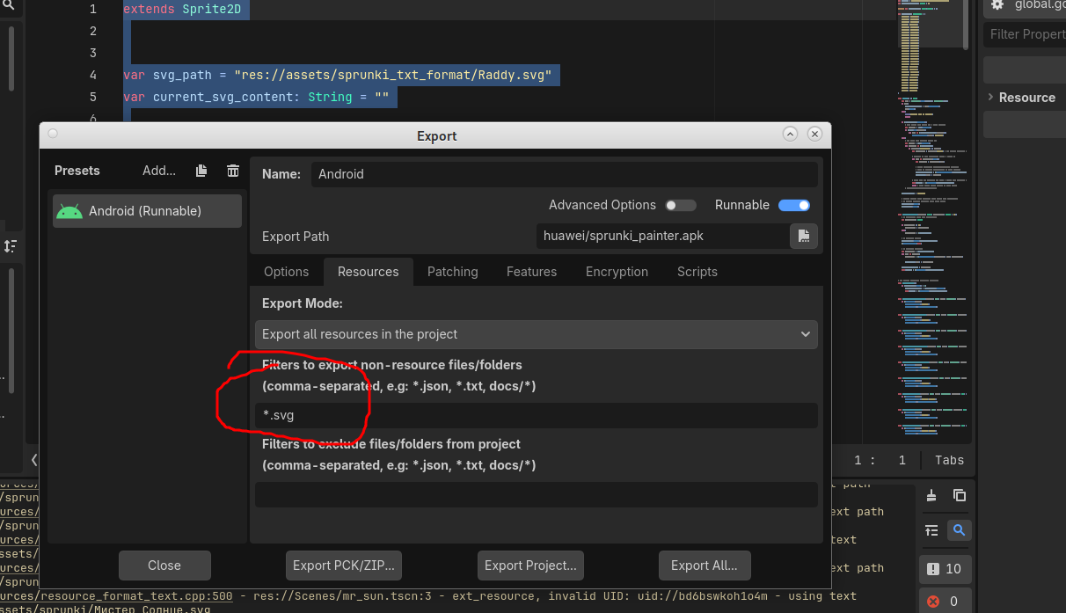Go to the Features tab
Viewport: 1066px width, 613px height.
click(531, 272)
